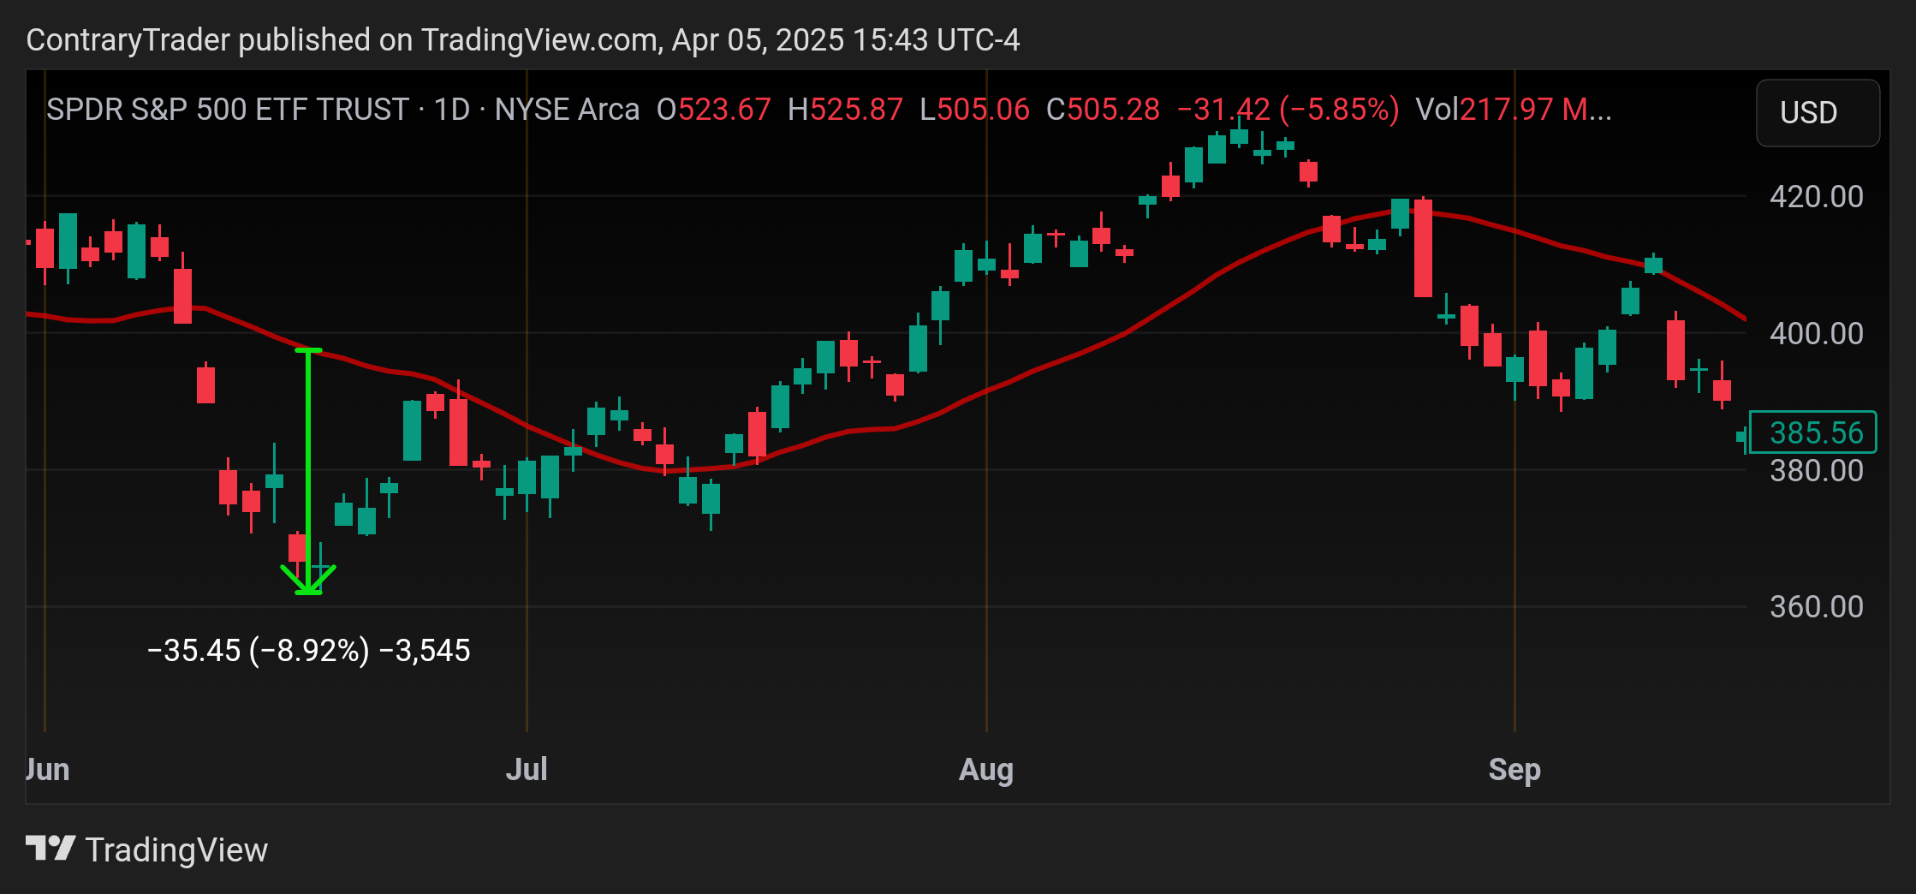Click the 1D interval in chart legend
This screenshot has height=894, width=1916.
(x=452, y=110)
